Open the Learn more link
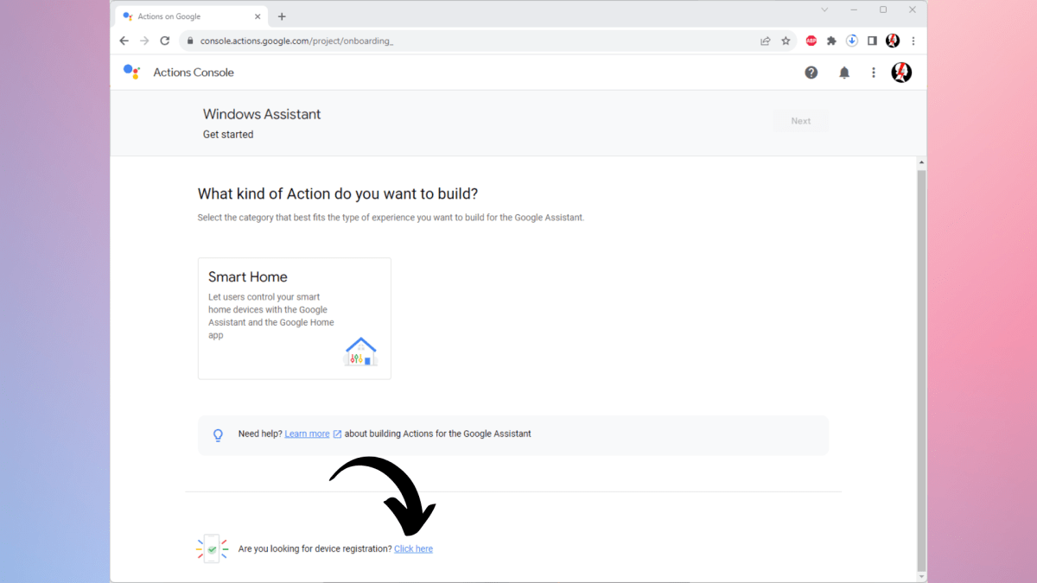This screenshot has width=1037, height=583. tap(307, 434)
